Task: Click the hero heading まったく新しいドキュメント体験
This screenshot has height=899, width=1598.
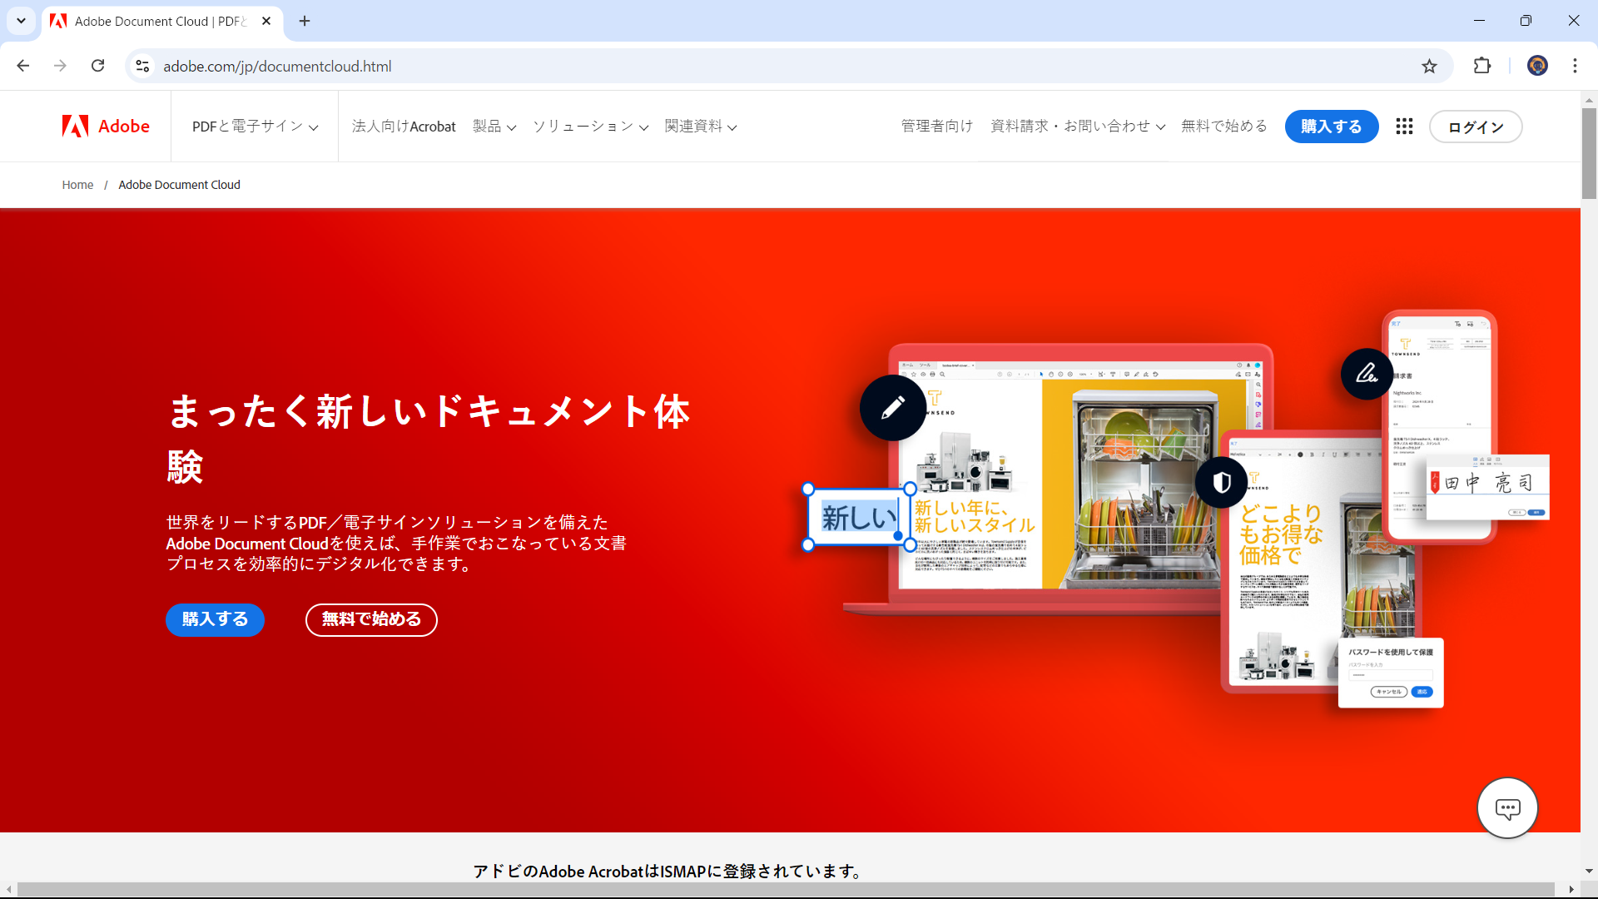Action: 429,439
